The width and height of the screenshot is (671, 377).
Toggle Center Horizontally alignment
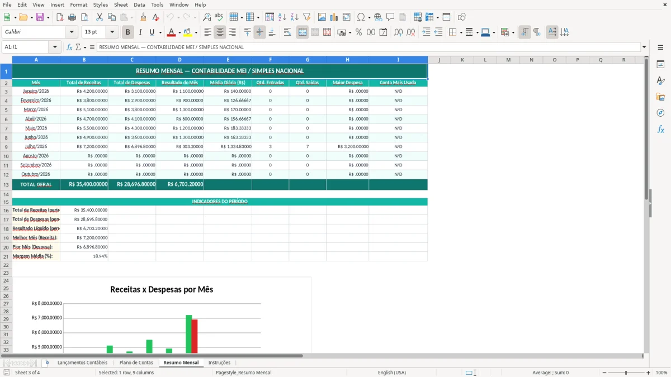220,32
